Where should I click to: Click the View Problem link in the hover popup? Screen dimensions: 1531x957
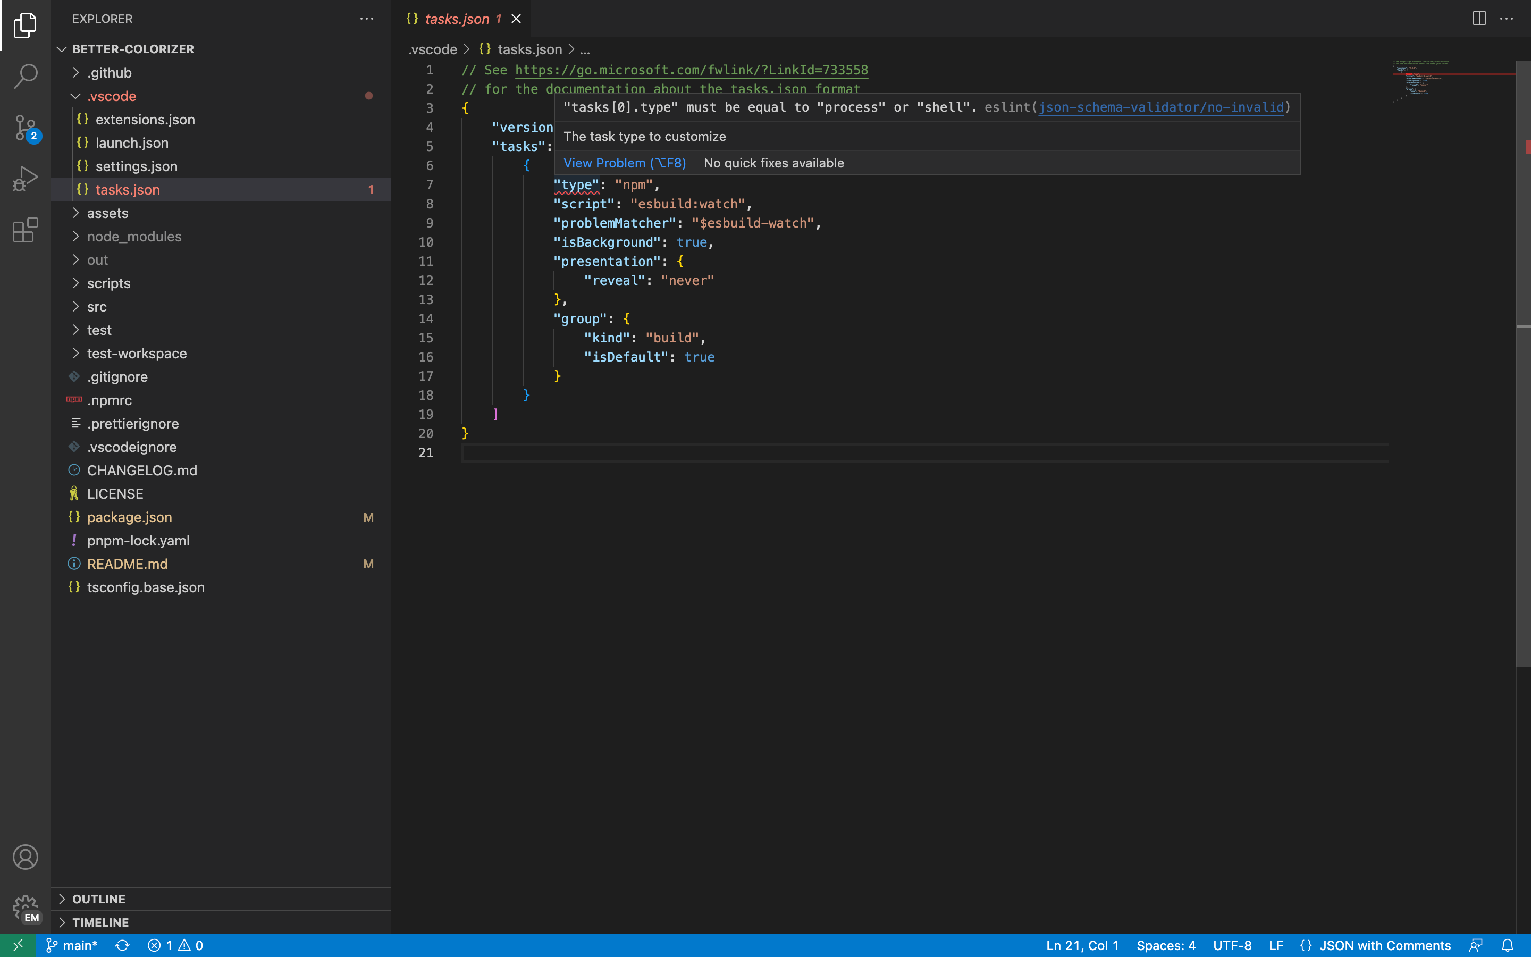coord(624,163)
